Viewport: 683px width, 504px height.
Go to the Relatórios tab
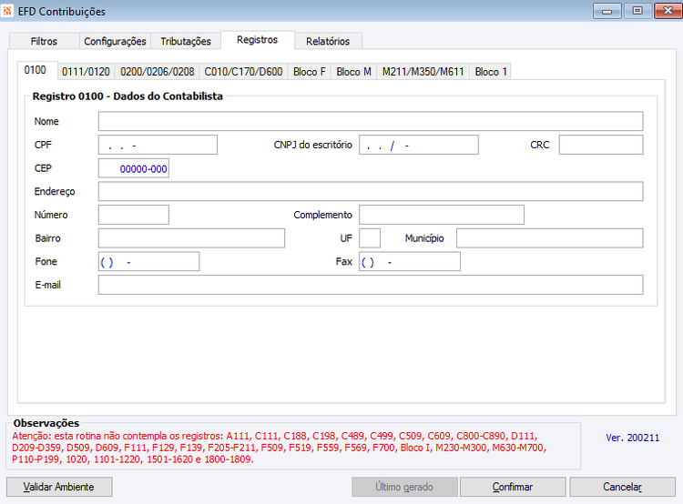click(x=328, y=41)
